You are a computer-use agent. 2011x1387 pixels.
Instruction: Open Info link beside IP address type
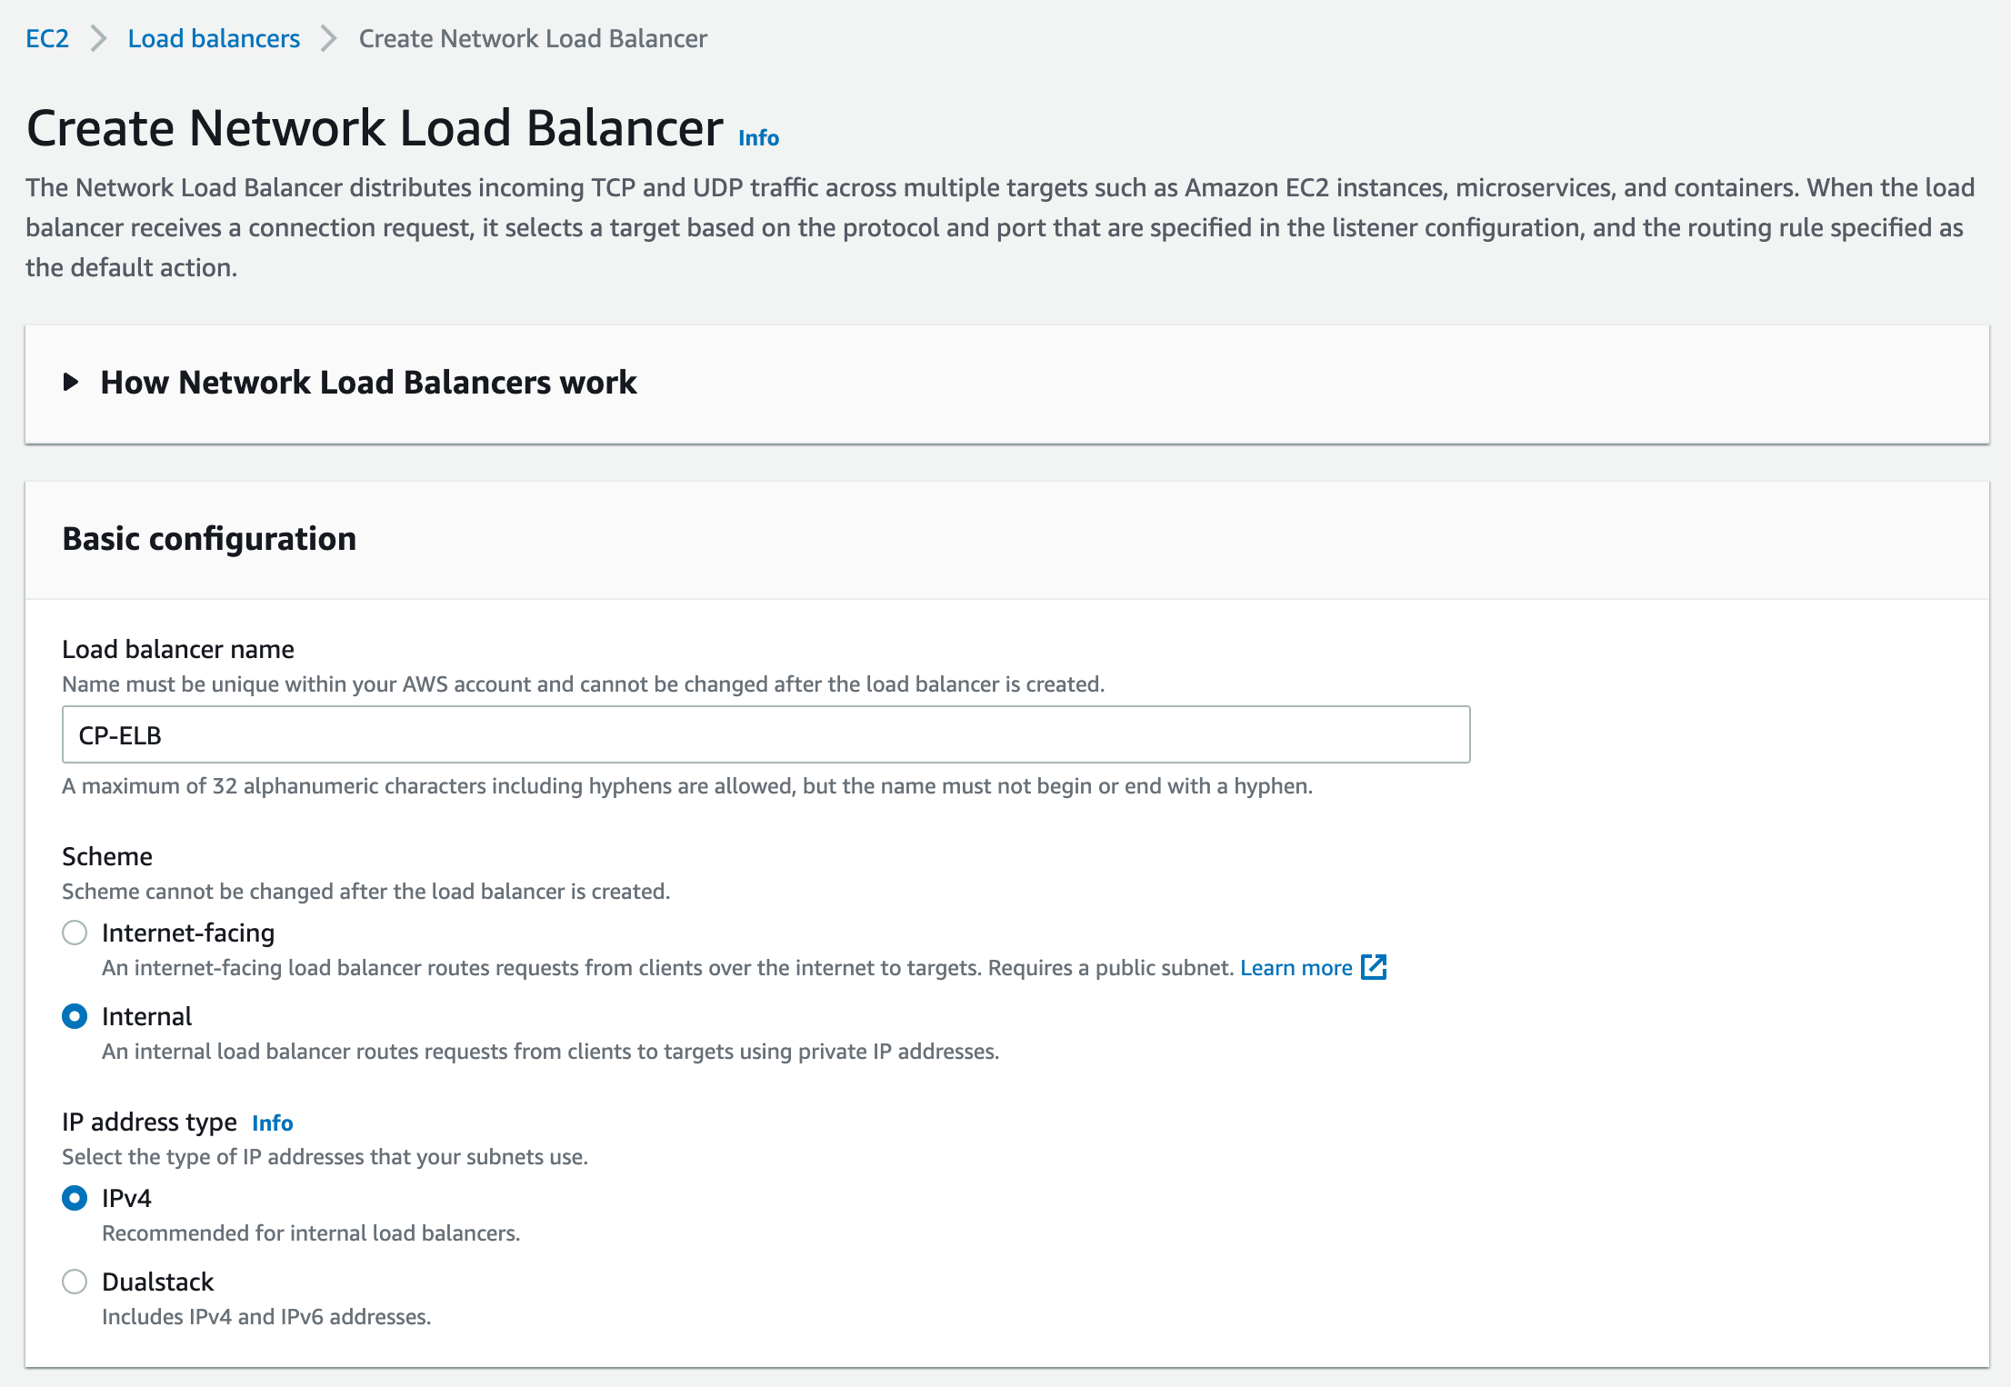(272, 1123)
